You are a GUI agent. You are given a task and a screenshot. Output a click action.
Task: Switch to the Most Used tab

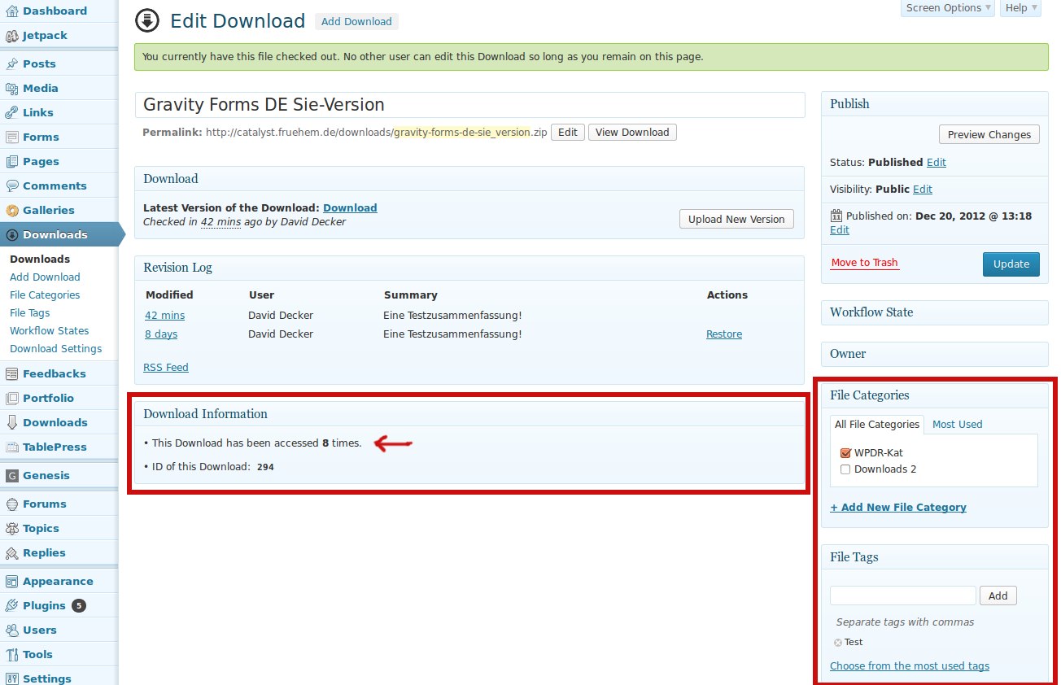(957, 425)
